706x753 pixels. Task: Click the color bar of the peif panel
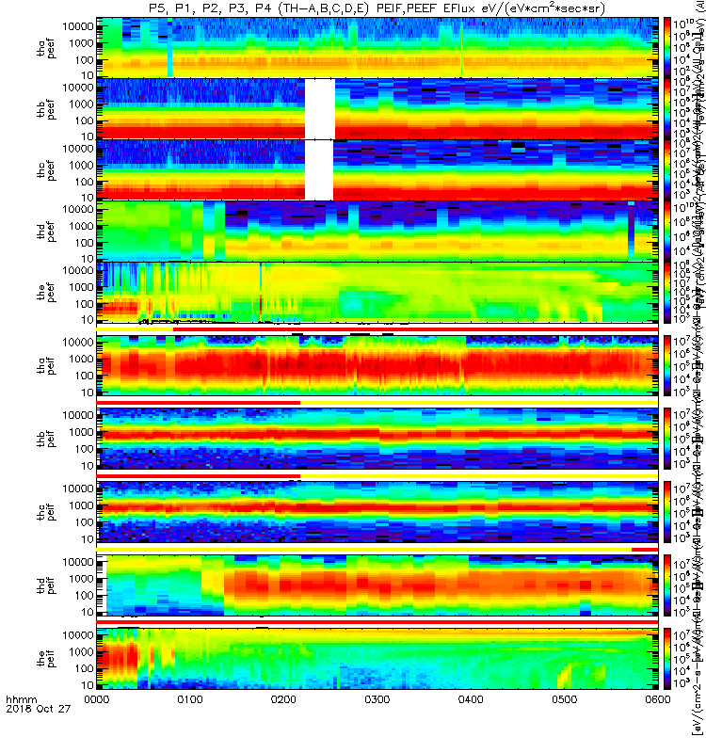coord(667,658)
